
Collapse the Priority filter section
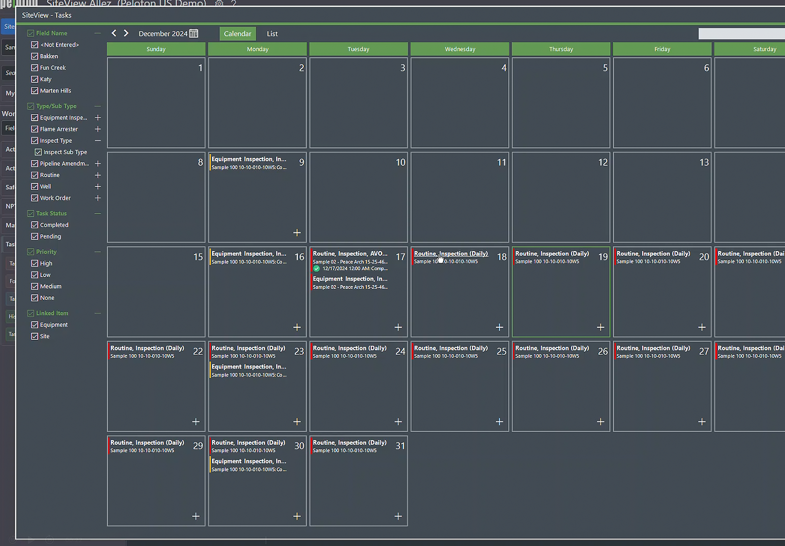[x=98, y=251]
